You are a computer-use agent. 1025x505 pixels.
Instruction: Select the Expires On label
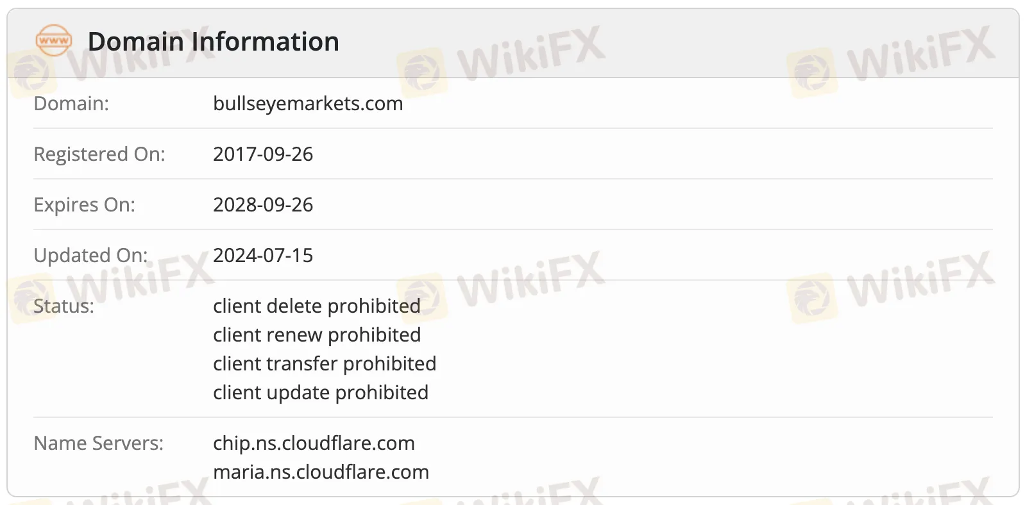pos(85,204)
